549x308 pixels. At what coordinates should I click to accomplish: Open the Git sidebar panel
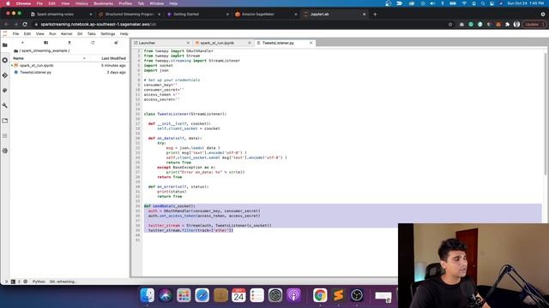(x=5, y=75)
